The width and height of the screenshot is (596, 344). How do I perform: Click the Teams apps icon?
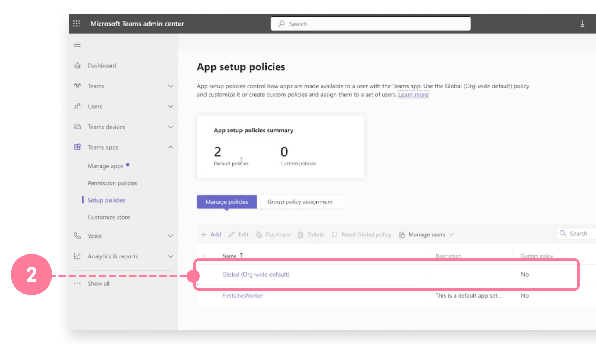(x=77, y=147)
